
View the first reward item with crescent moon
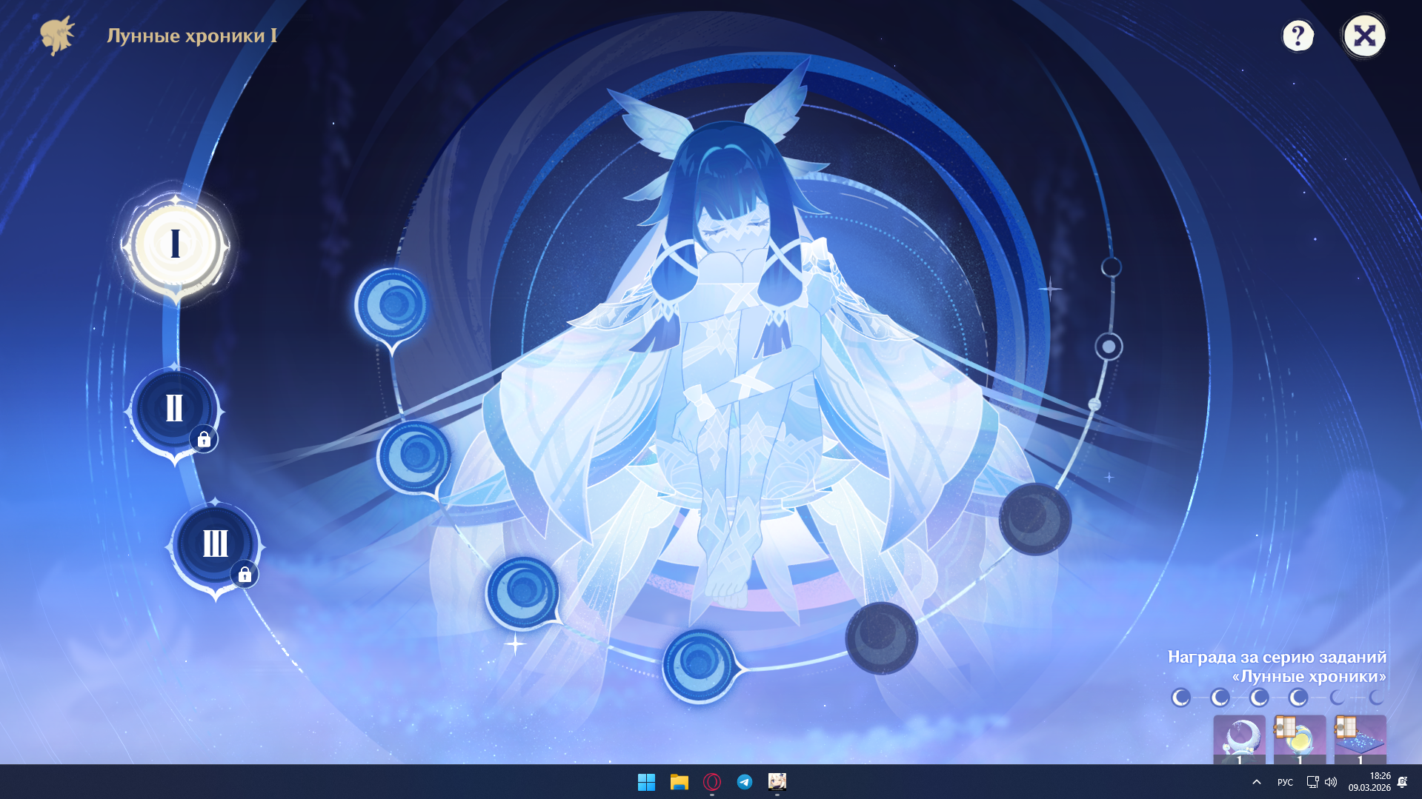pos(1239,740)
